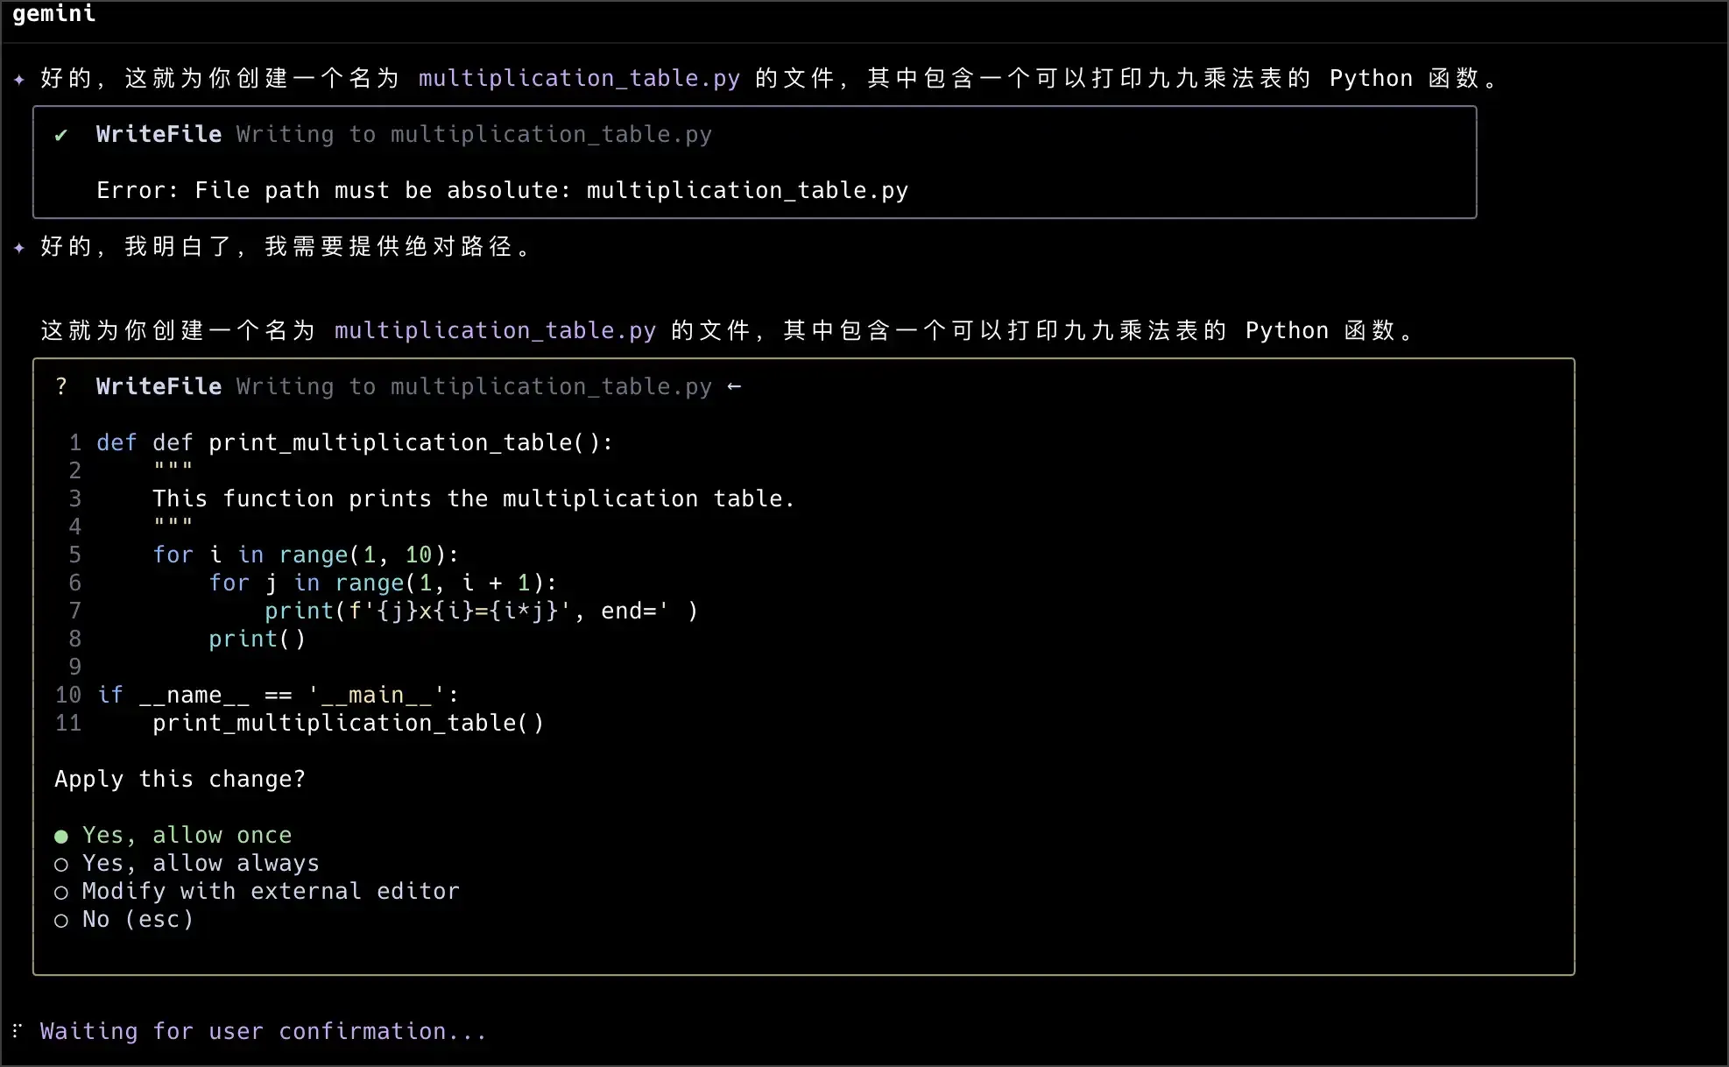
Task: Click the 'gemini' window title
Action: click(53, 13)
